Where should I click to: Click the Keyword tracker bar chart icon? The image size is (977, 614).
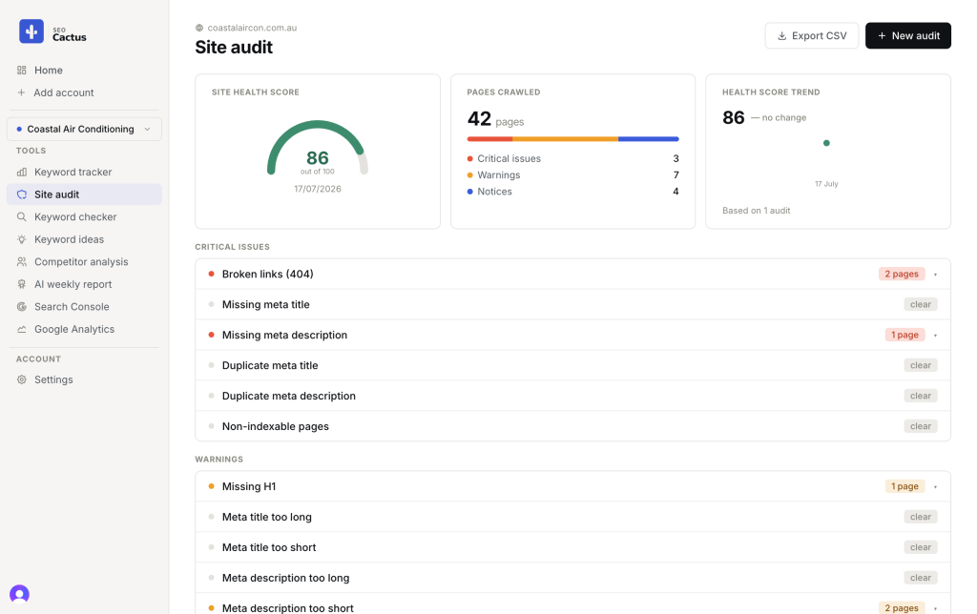pos(22,172)
